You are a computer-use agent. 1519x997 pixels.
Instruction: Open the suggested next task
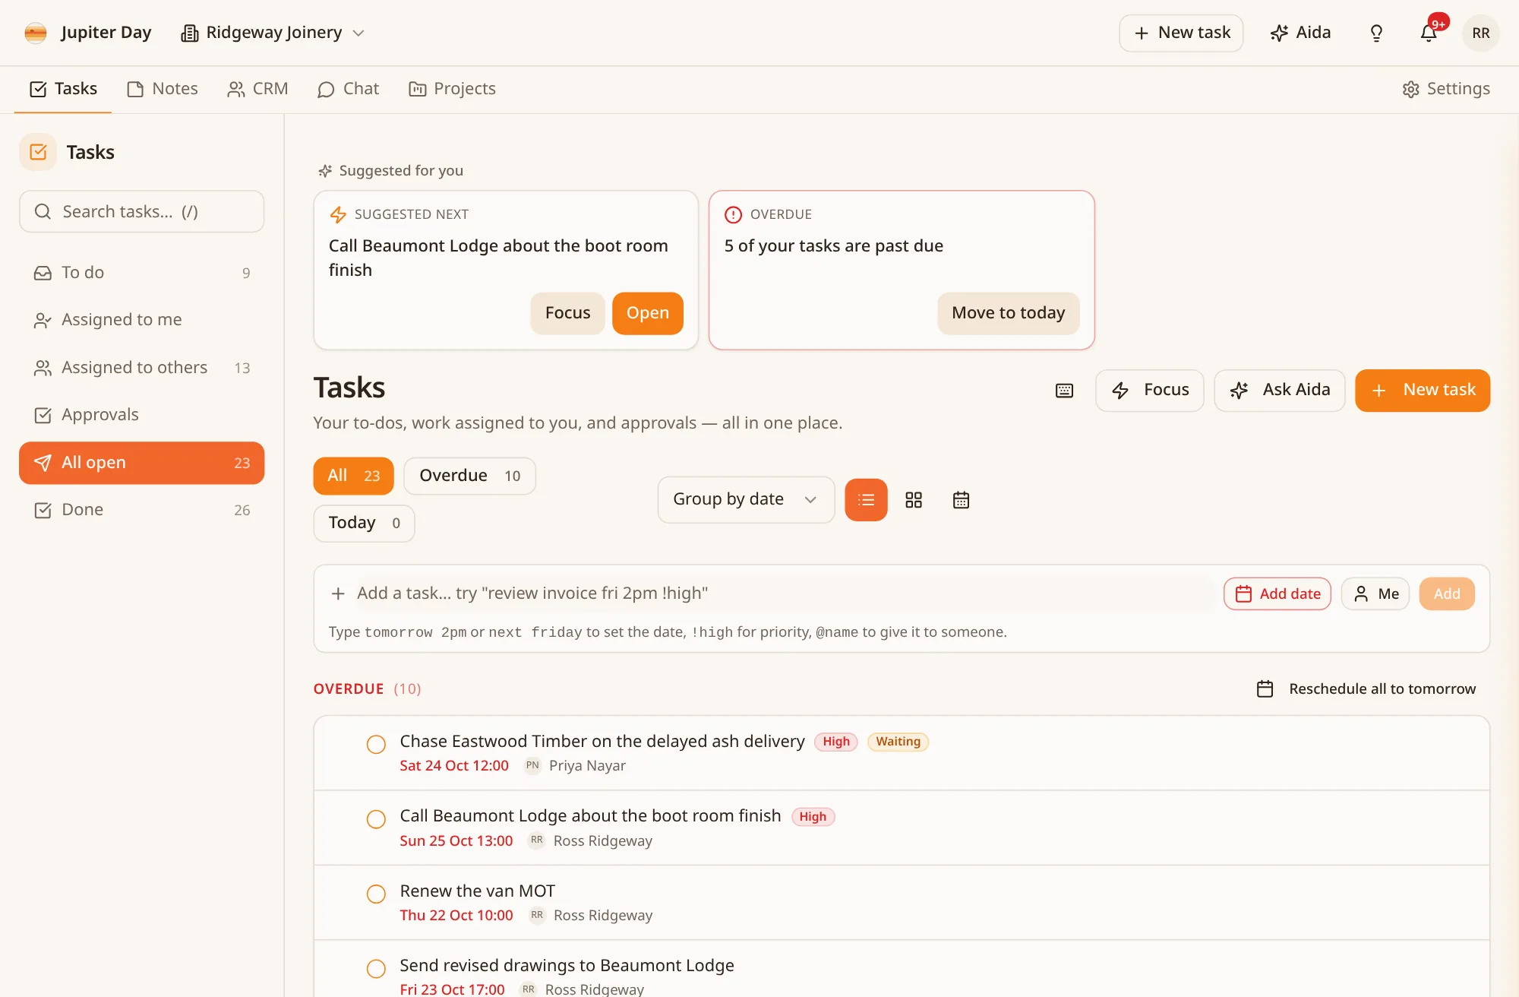(648, 313)
